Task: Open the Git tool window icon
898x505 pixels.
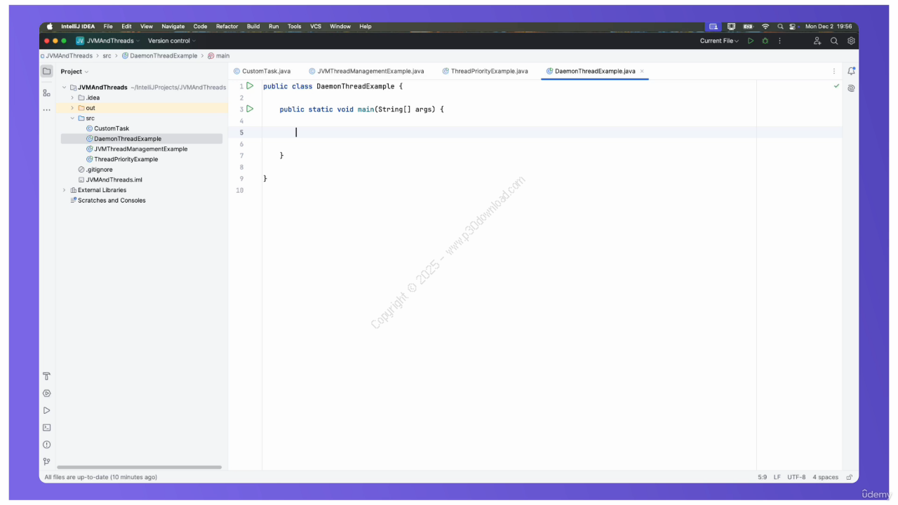Action: coord(46,462)
